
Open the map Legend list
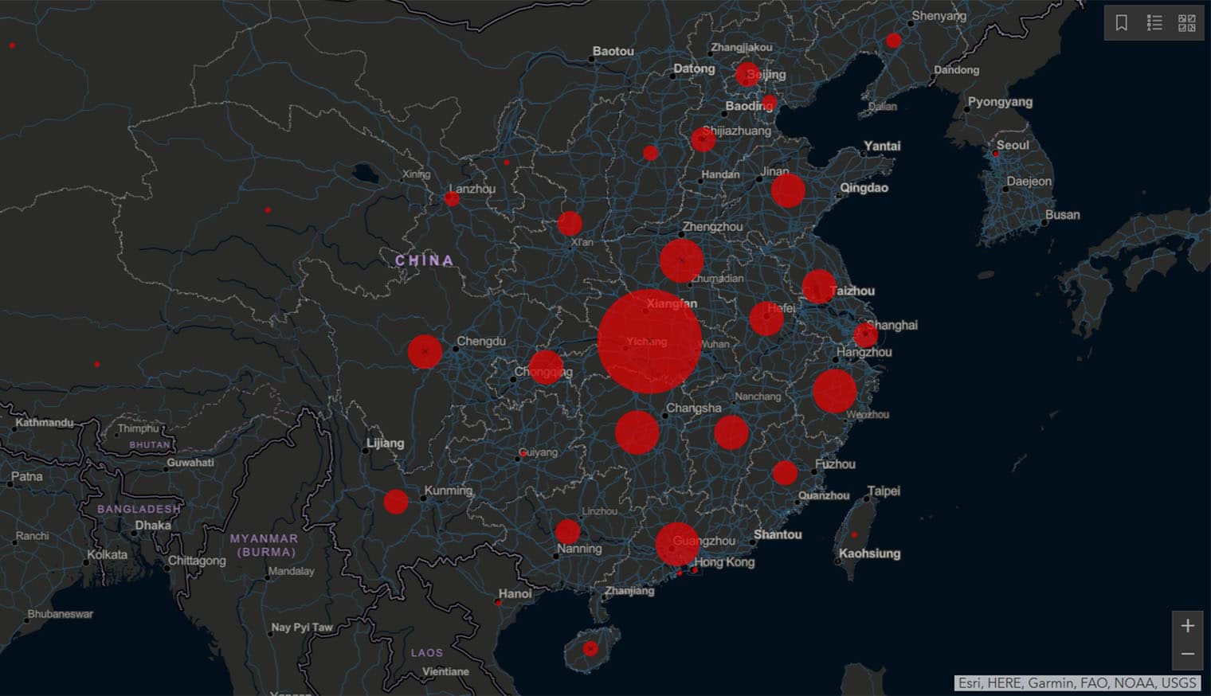[1154, 23]
